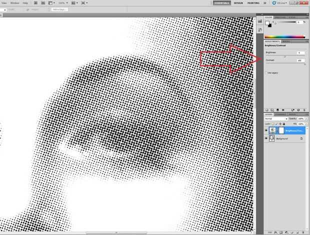Click the CS Live icon

click(274, 3)
